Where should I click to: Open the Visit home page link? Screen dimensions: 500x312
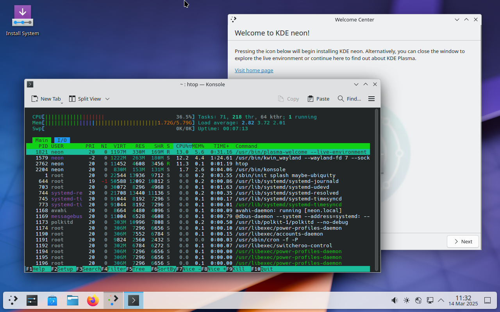coord(254,70)
